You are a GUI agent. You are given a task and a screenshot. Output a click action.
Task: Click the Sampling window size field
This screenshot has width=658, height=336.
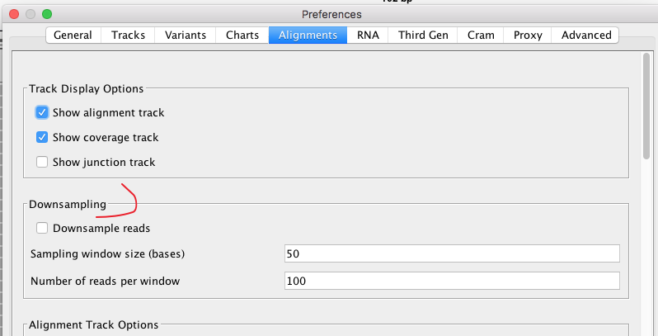coord(452,253)
